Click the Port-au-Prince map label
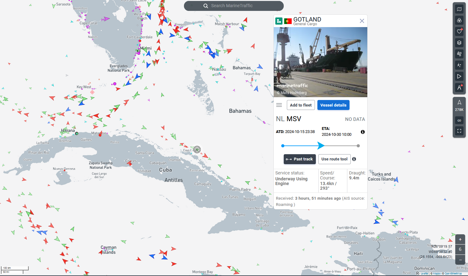Image resolution: width=468 pixels, height=276 pixels. 361,269
